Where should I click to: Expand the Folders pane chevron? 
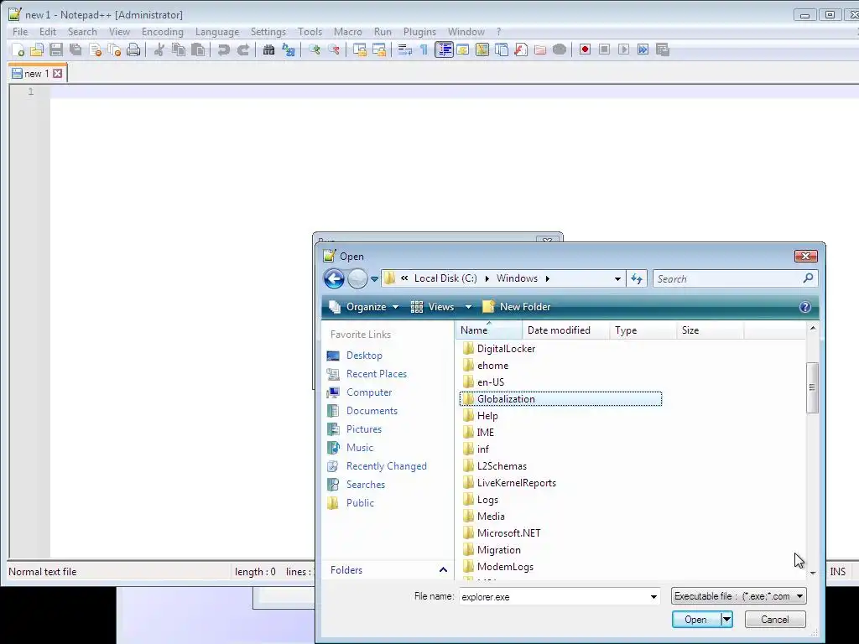[443, 570]
